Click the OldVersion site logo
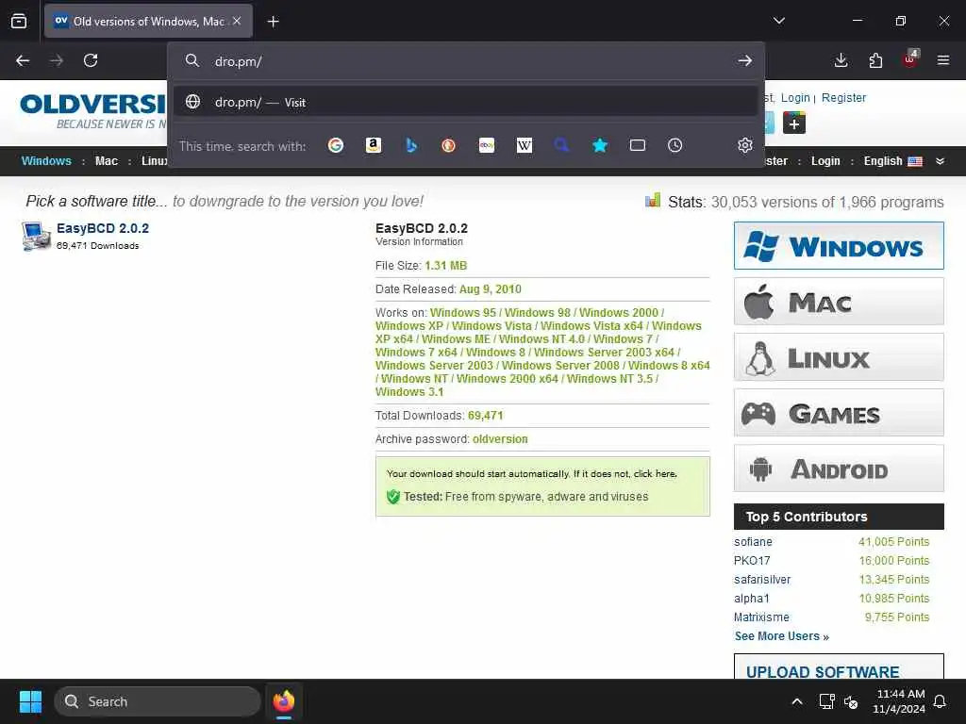Image resolution: width=966 pixels, height=724 pixels. pos(92,111)
